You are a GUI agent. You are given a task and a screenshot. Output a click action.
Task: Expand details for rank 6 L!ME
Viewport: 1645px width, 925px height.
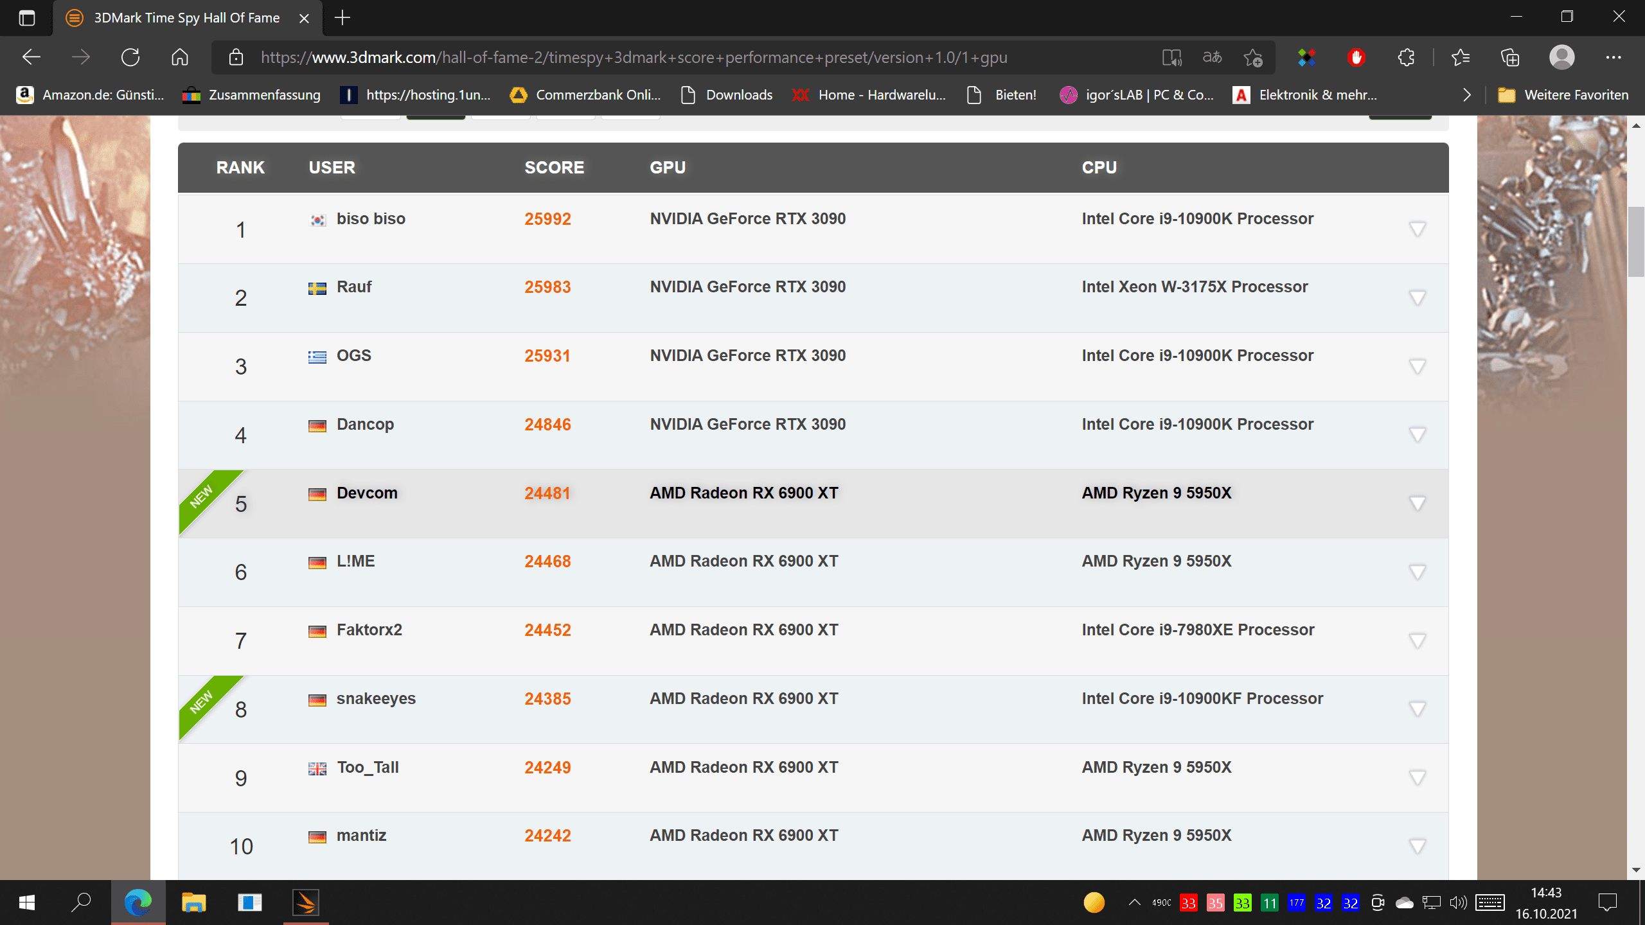click(1418, 572)
